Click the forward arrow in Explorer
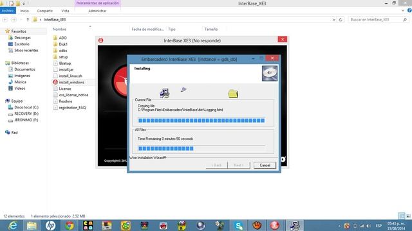 [x=14, y=20]
